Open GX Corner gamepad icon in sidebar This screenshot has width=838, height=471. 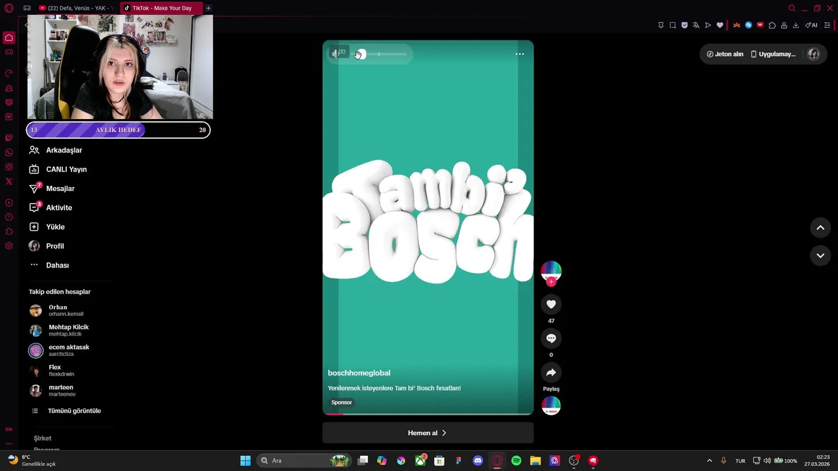[9, 52]
